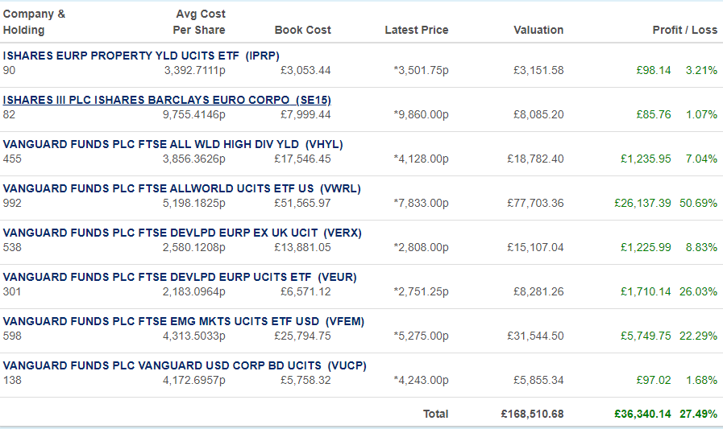Image resolution: width=723 pixels, height=429 pixels.
Task: Open ISHARES BARCLAYS EURO CORPO (SE15) link
Action: pyautogui.click(x=167, y=100)
